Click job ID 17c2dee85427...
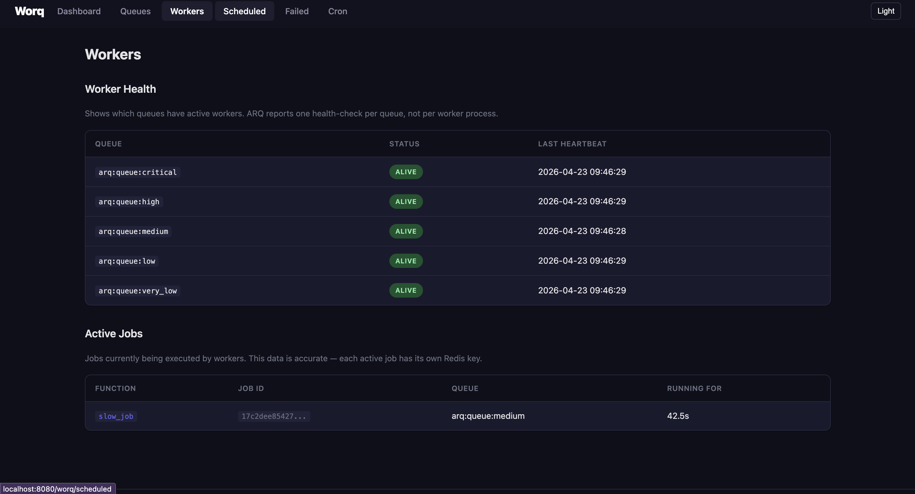 [x=274, y=416]
